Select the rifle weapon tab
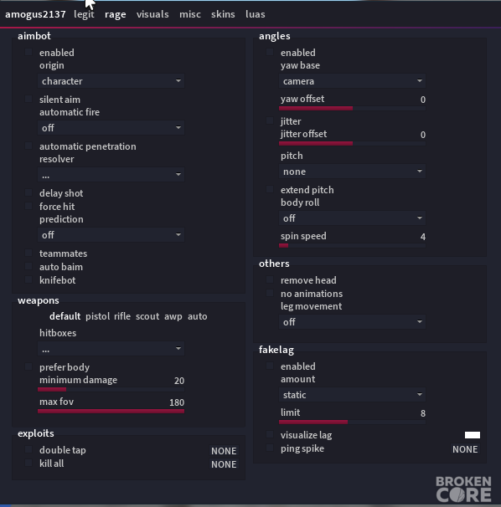This screenshot has width=501, height=507. click(122, 316)
